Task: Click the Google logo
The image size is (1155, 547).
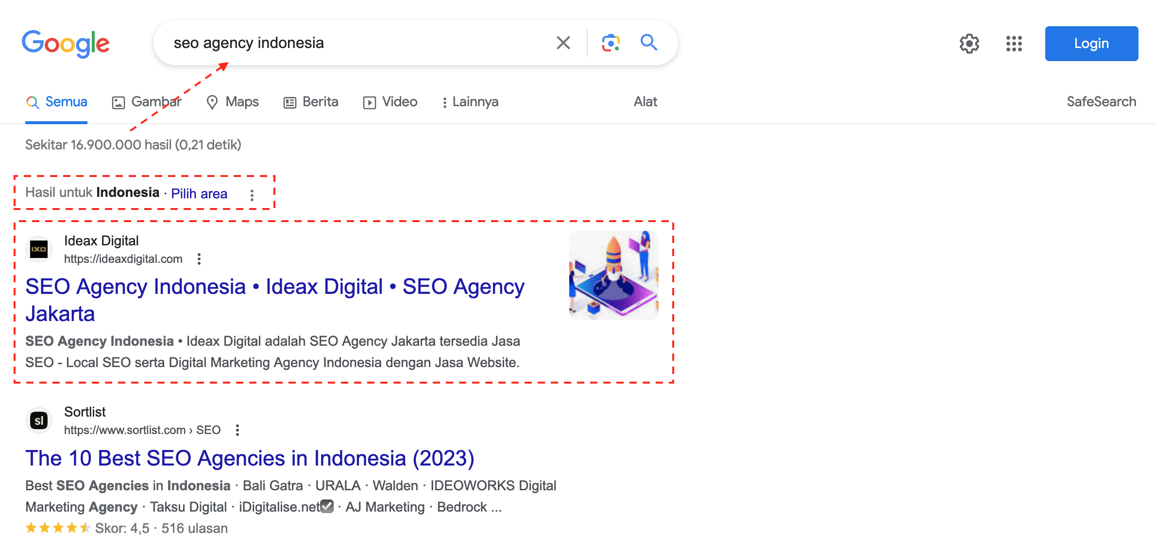Action: (66, 44)
